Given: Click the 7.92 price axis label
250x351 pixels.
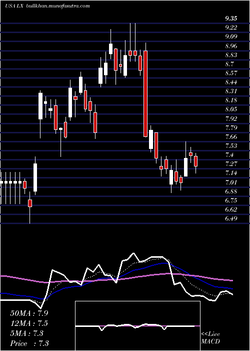Looking at the screenshot, I should click(231, 118).
